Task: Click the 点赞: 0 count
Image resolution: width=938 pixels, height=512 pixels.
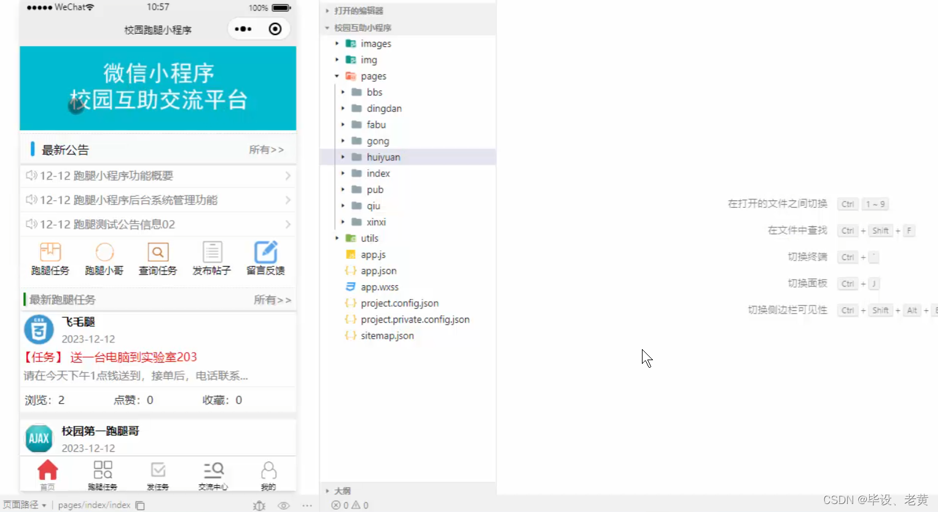Action: 133,400
